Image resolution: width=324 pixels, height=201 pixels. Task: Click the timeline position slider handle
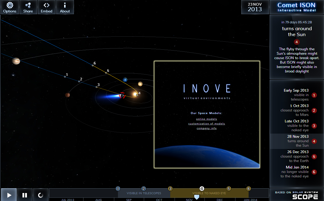click(x=197, y=197)
